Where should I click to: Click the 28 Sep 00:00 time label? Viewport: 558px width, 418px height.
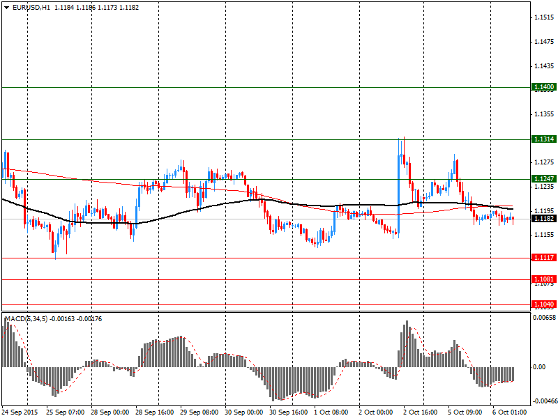click(x=110, y=412)
